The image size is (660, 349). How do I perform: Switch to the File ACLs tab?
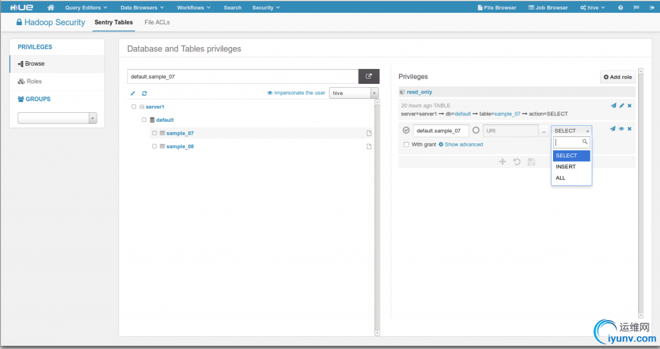coord(157,23)
